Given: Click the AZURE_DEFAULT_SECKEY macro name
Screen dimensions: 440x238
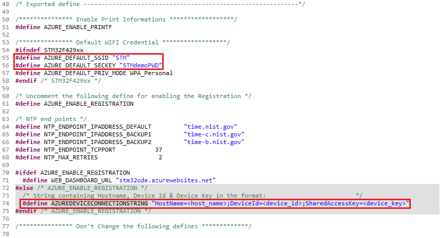Looking at the screenshot, I should 80,65.
